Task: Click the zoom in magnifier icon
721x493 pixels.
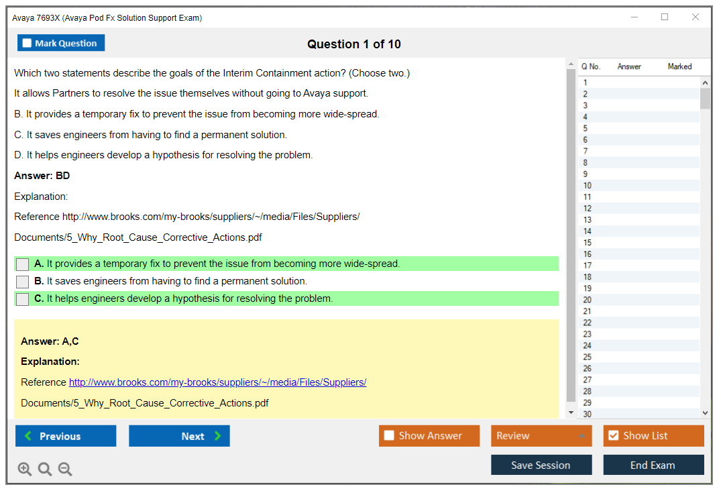Action: click(x=25, y=470)
